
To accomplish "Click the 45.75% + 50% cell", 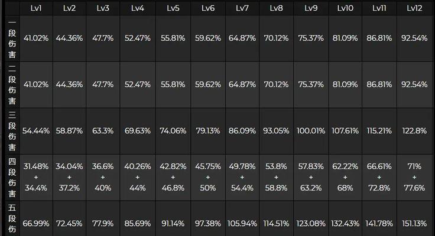I will pyautogui.click(x=207, y=176).
